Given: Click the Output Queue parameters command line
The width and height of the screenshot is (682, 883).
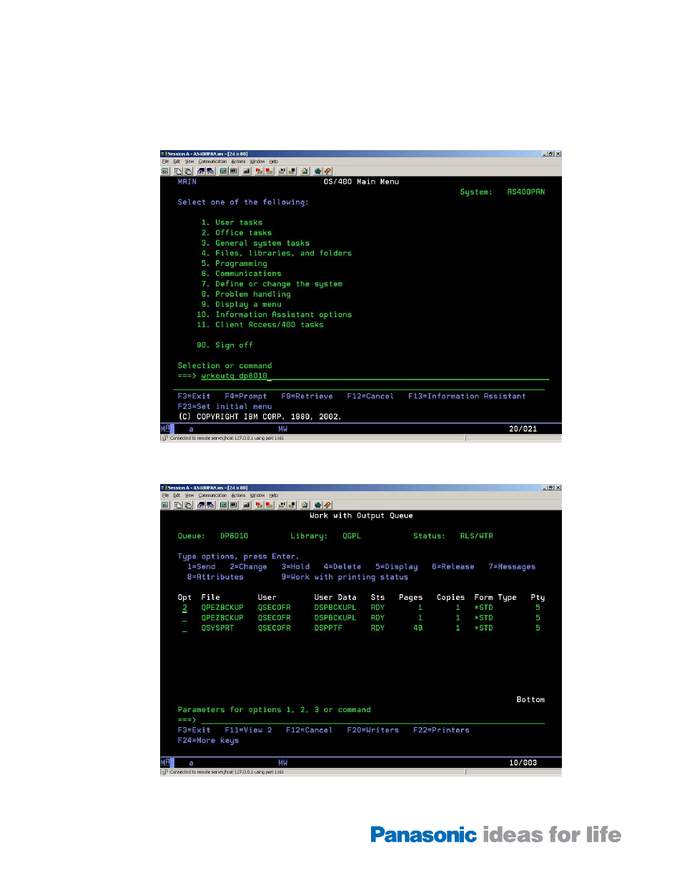Looking at the screenshot, I should 372,720.
